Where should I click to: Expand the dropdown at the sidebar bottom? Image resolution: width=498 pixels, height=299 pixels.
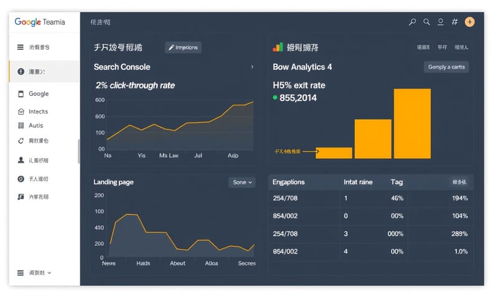(x=35, y=273)
